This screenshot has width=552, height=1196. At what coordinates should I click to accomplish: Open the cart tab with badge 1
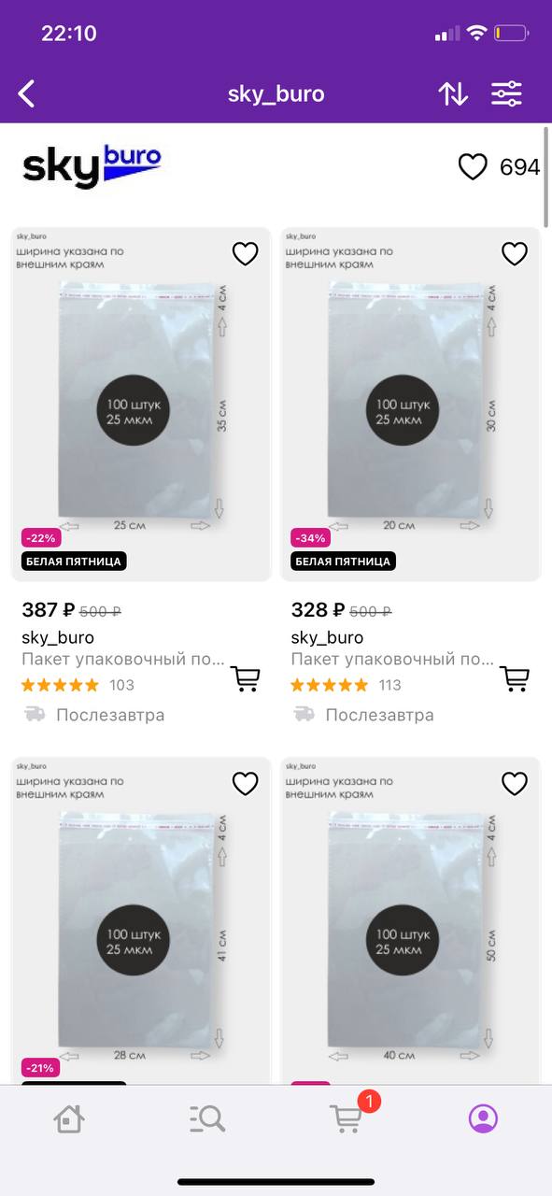tap(347, 1118)
